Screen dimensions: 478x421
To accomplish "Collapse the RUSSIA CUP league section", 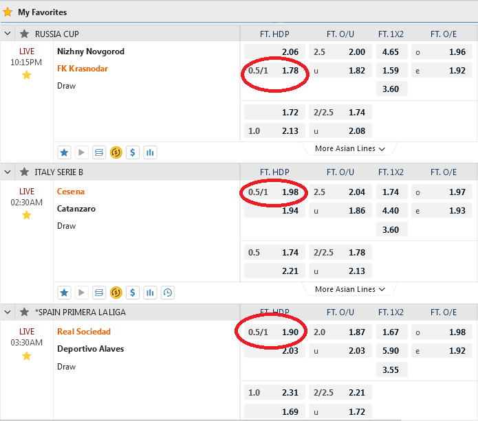I will coord(8,34).
